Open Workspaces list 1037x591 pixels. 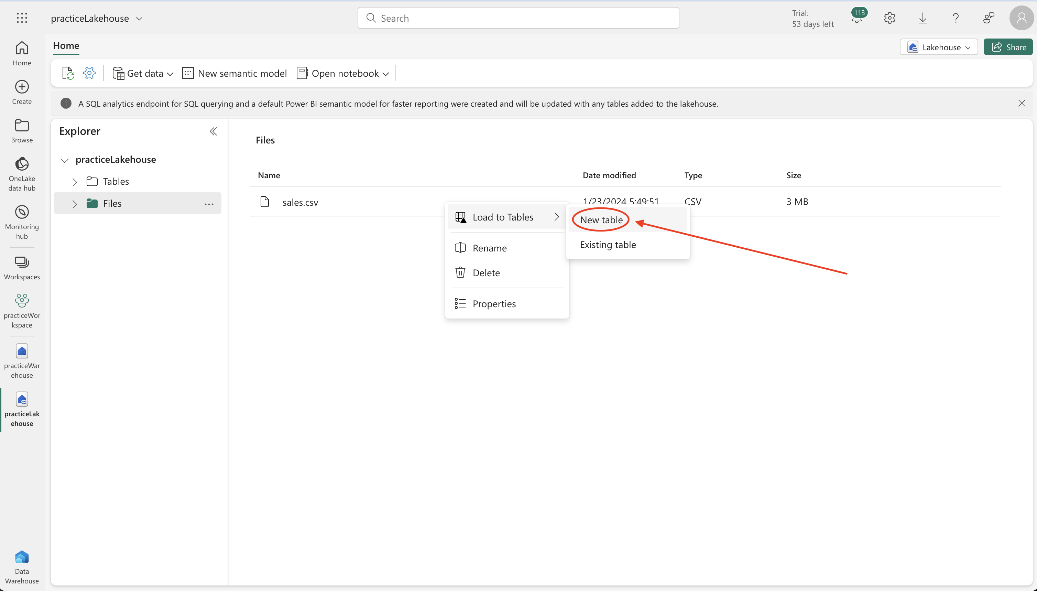pos(22,268)
